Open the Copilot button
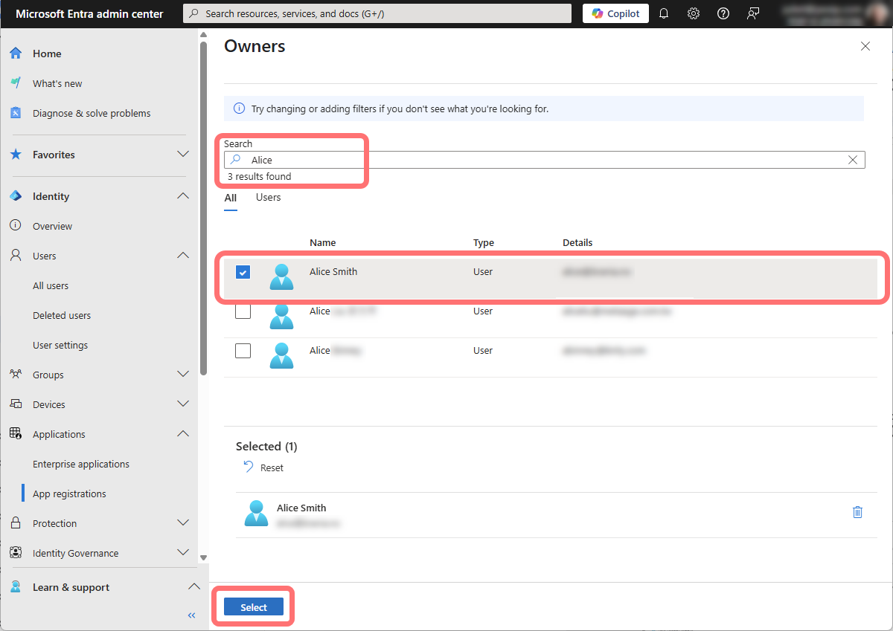The image size is (893, 631). click(615, 13)
